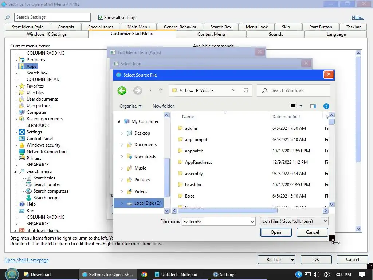
Task: Open the Open-Shell Homepage link
Action: click(26, 260)
